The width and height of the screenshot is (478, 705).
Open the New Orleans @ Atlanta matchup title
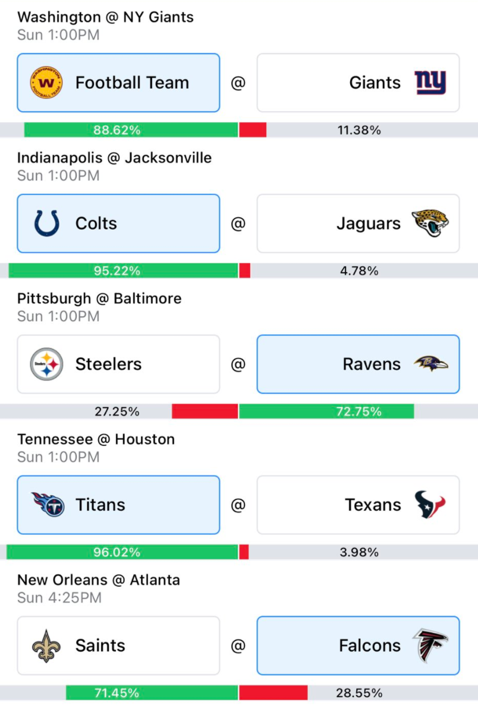pyautogui.click(x=99, y=580)
